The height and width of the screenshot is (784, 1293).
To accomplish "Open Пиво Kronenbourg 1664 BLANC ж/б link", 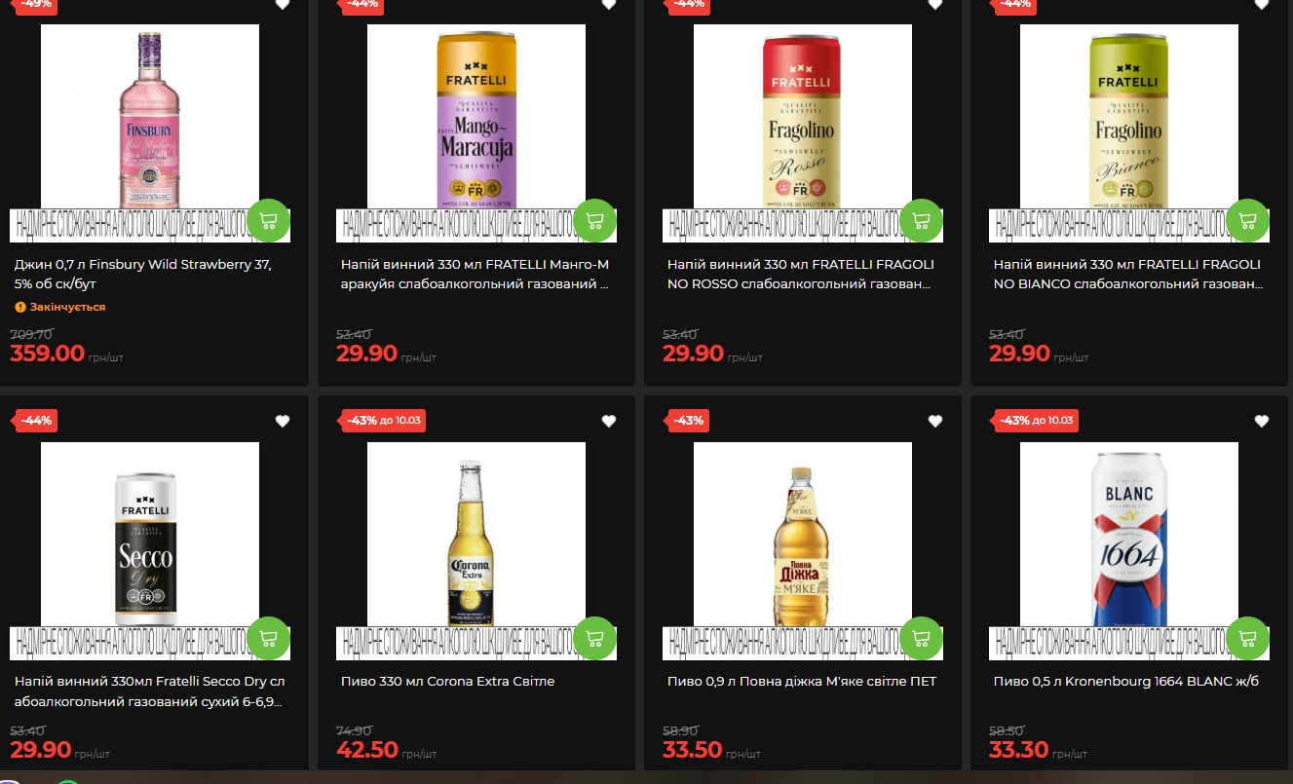I will tap(1126, 682).
